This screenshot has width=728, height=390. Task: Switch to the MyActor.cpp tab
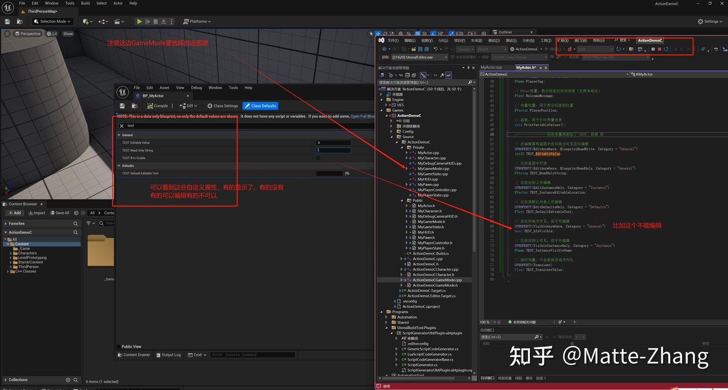pyautogui.click(x=492, y=67)
